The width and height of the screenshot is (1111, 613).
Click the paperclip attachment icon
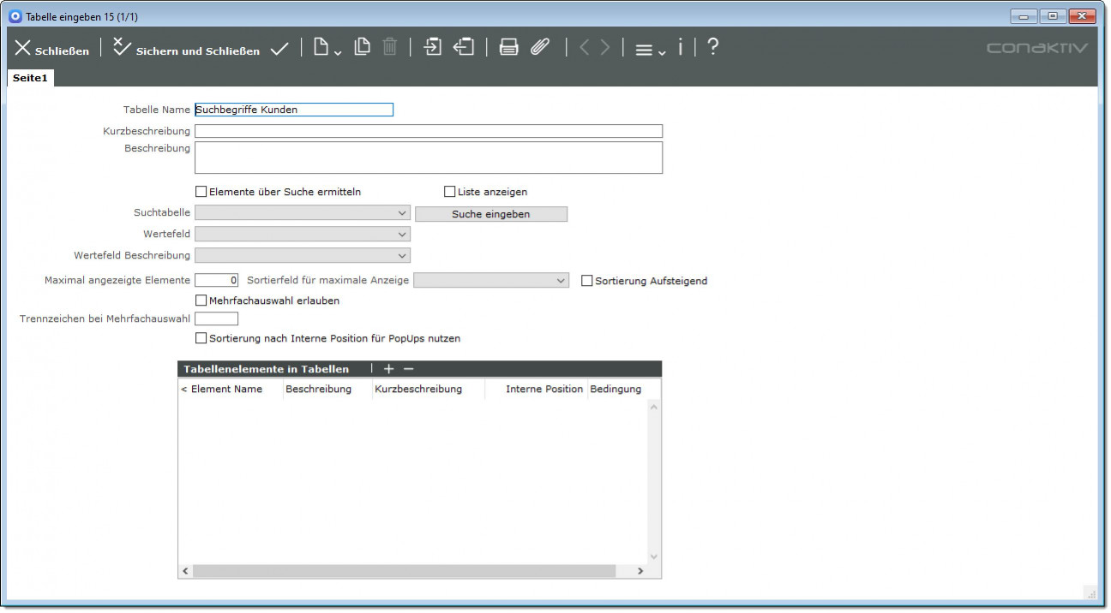point(539,48)
